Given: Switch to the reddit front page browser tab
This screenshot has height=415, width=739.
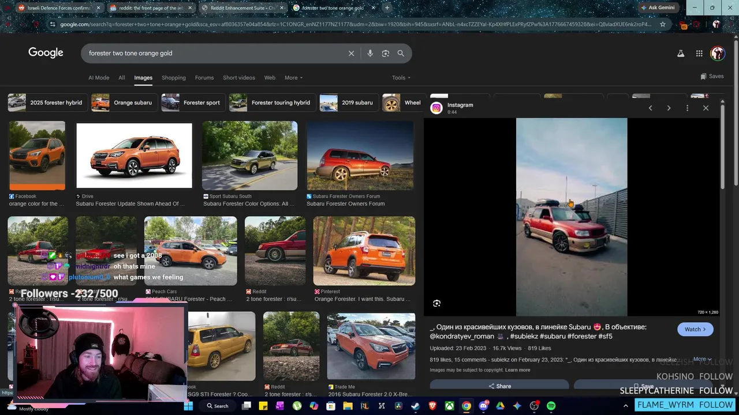Looking at the screenshot, I should pos(151,8).
